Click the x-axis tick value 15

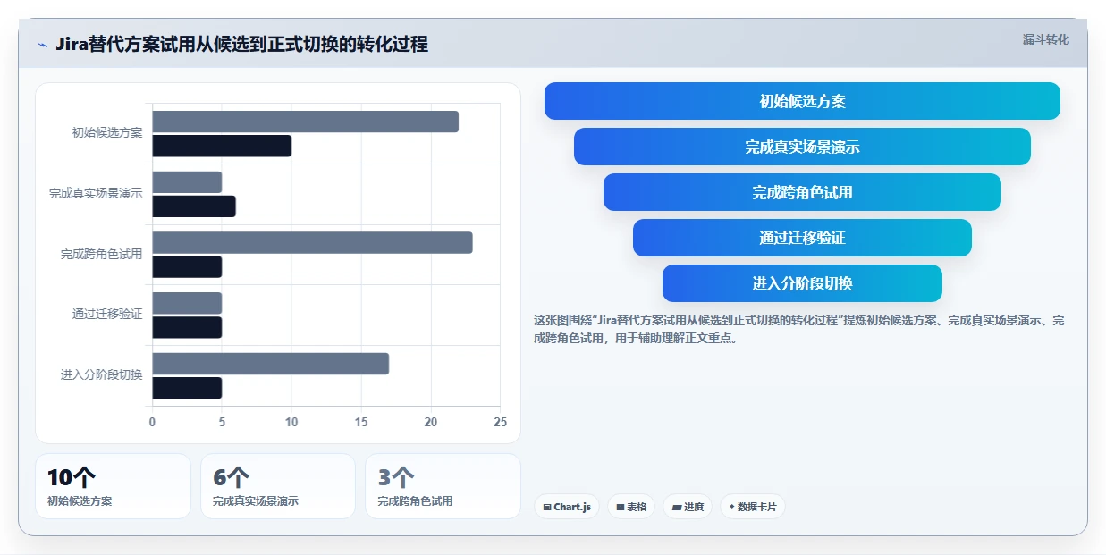[x=361, y=422]
